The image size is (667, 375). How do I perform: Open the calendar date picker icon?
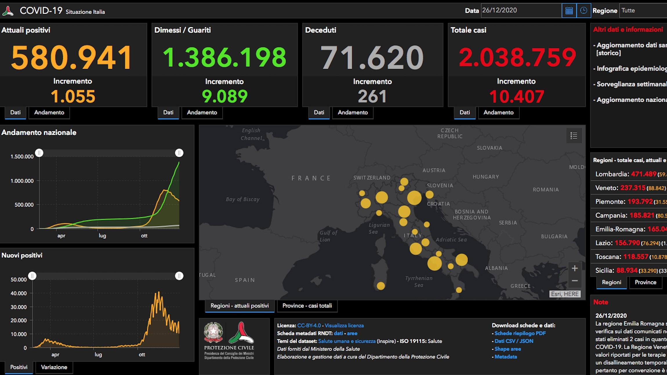point(569,11)
